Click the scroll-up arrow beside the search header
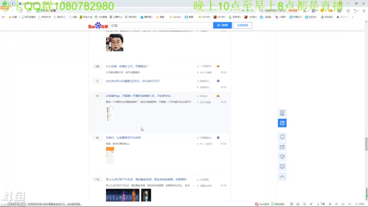Image resolution: width=368 pixels, height=207 pixels. click(x=366, y=22)
